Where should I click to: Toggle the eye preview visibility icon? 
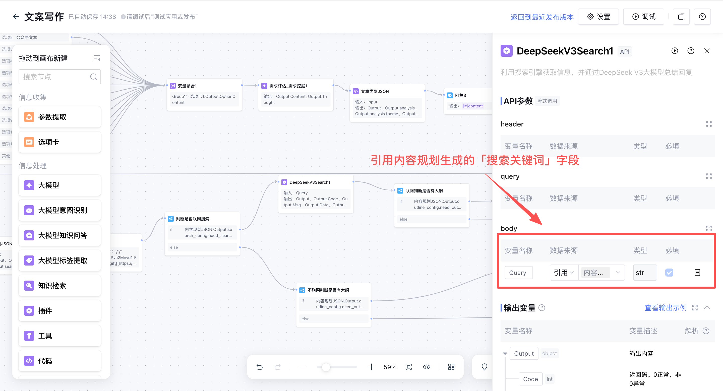427,367
